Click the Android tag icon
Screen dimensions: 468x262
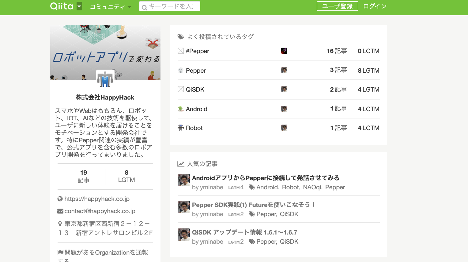(x=181, y=109)
